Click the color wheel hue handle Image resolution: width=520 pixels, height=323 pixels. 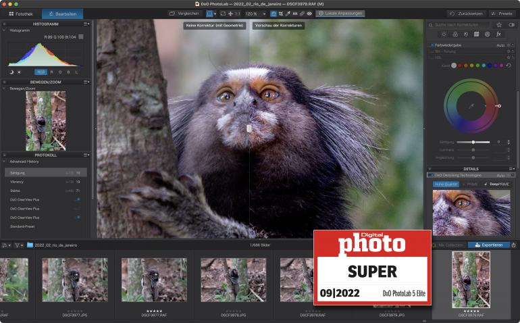499,106
